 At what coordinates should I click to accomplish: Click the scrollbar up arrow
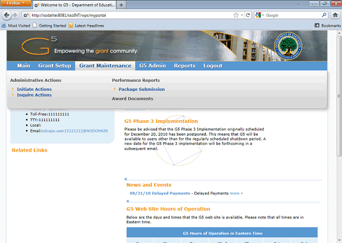339,33
